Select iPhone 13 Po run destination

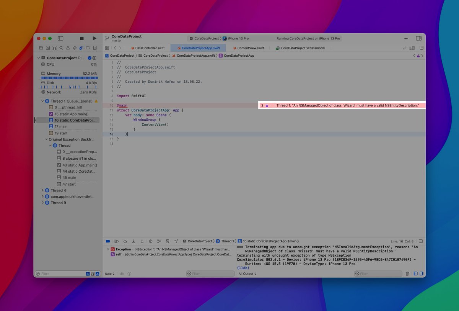click(x=238, y=38)
